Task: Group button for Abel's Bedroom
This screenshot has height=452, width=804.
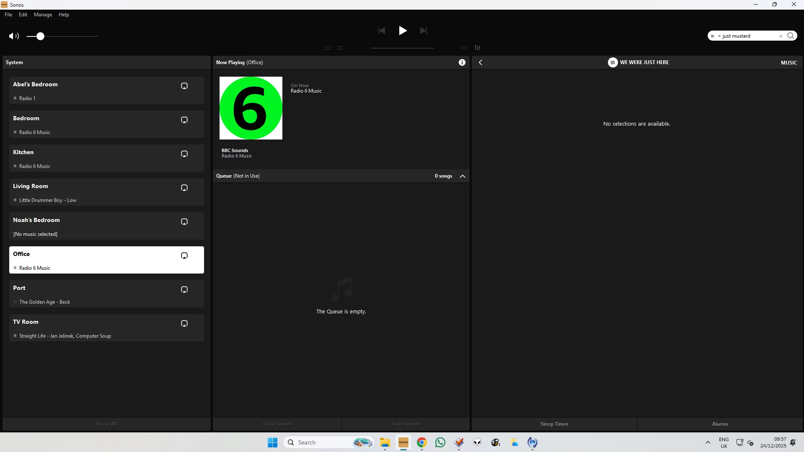Action: [x=184, y=86]
